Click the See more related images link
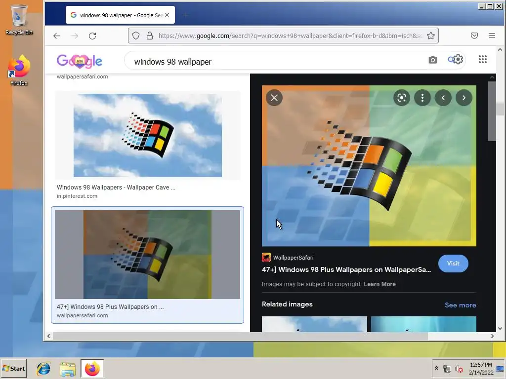Screen dimensions: 506x379 coord(460,305)
